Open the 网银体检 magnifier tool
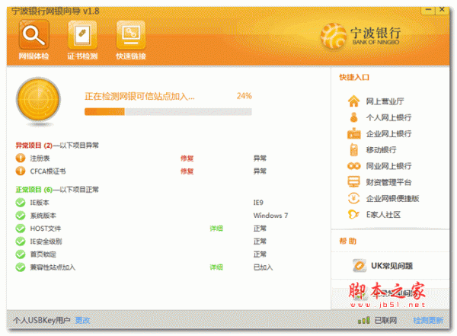This screenshot has width=457, height=336. [x=34, y=34]
